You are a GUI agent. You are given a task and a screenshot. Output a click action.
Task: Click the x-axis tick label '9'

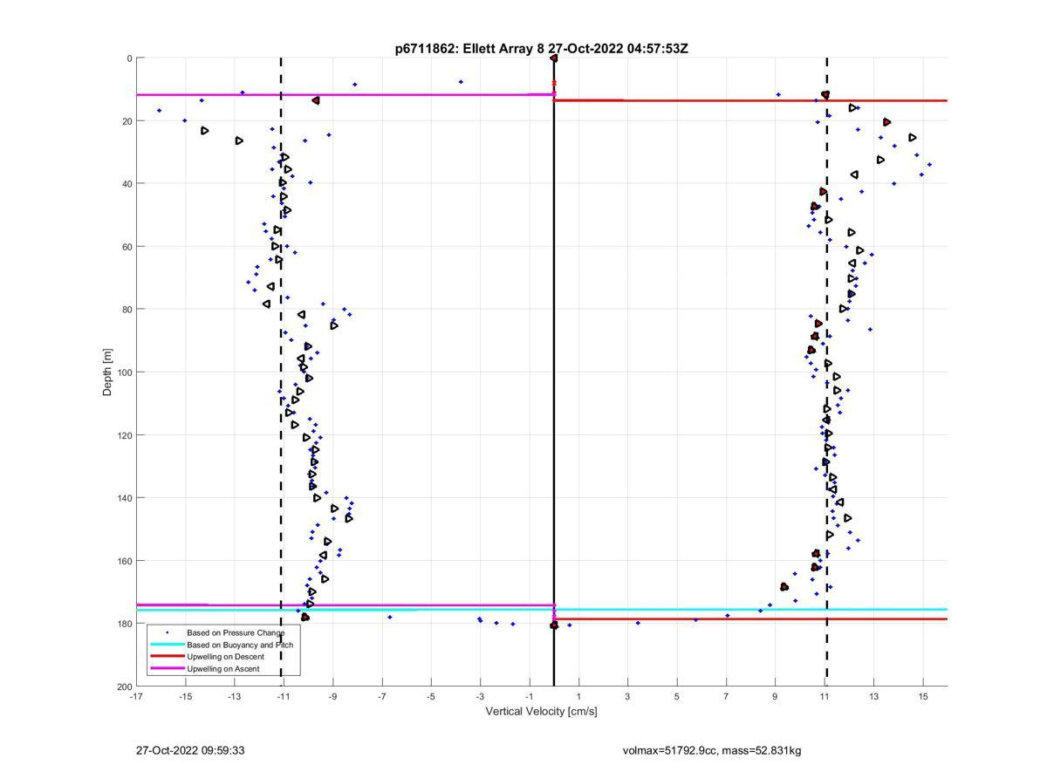(775, 696)
